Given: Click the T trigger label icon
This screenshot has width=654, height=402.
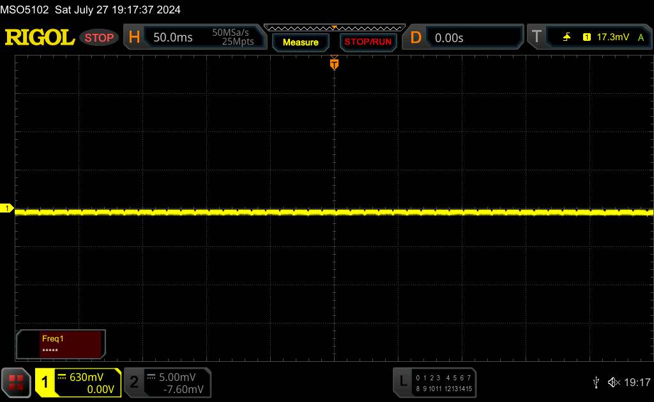Looking at the screenshot, I should click(536, 36).
